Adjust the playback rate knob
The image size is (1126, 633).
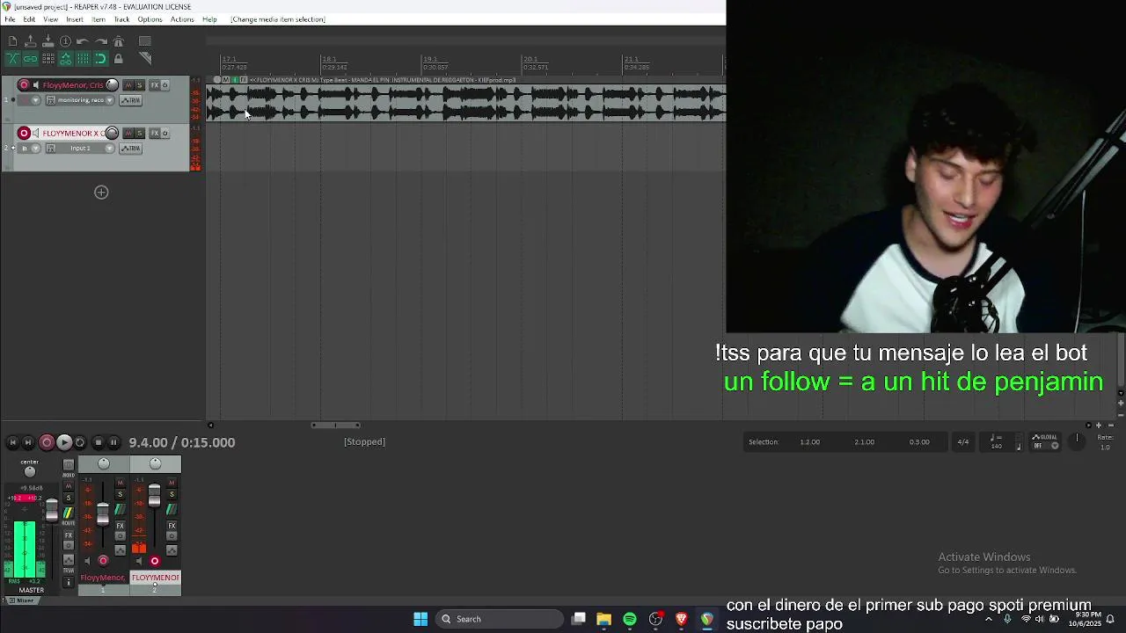1077,441
